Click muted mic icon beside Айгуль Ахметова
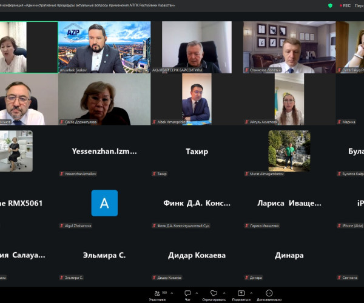 pos(247,122)
